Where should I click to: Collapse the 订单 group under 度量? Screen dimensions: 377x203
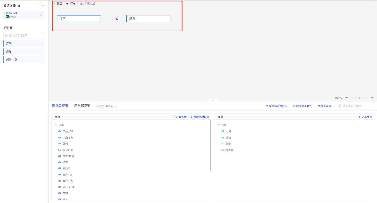pyautogui.click(x=219, y=125)
